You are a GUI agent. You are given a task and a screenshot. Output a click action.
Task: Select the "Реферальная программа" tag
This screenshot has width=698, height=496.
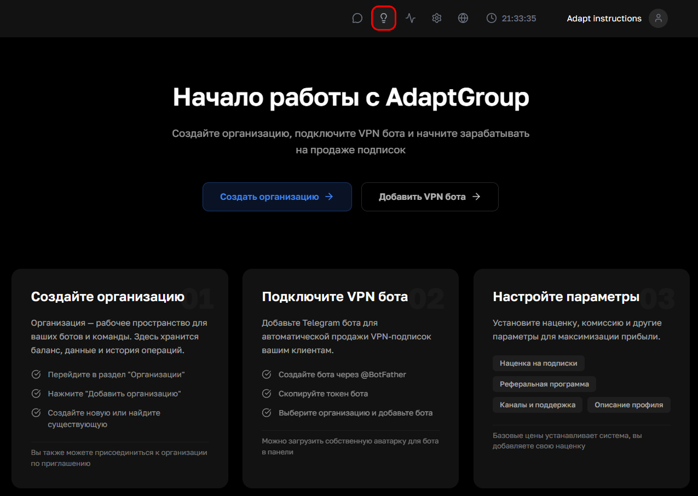tap(545, 384)
